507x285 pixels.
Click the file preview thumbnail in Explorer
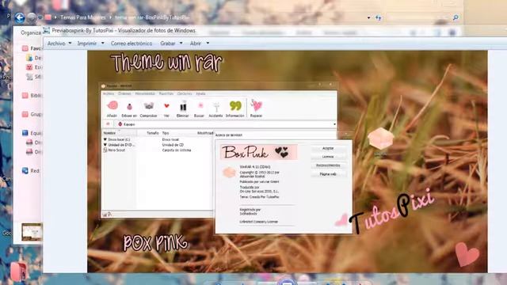click(32, 232)
